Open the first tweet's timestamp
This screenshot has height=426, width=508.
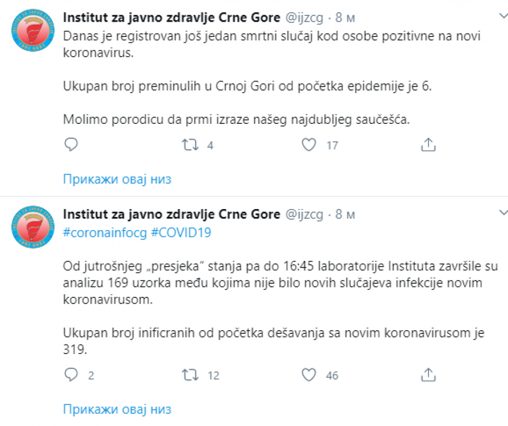coord(346,17)
